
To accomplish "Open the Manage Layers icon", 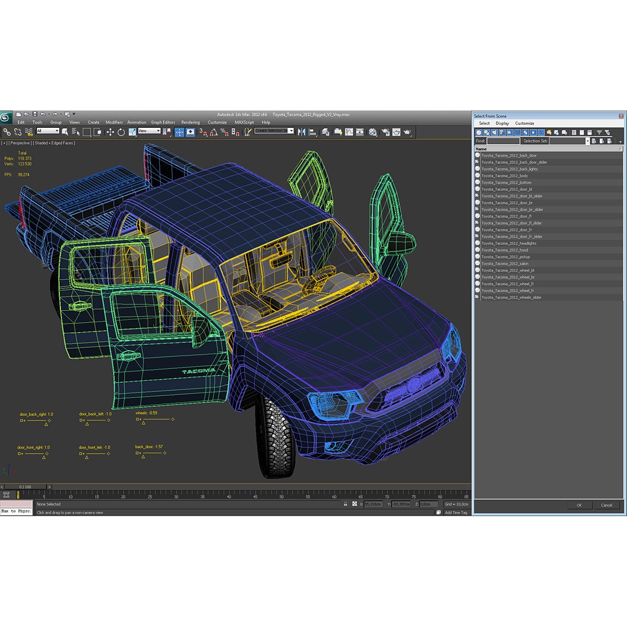I will [x=326, y=132].
